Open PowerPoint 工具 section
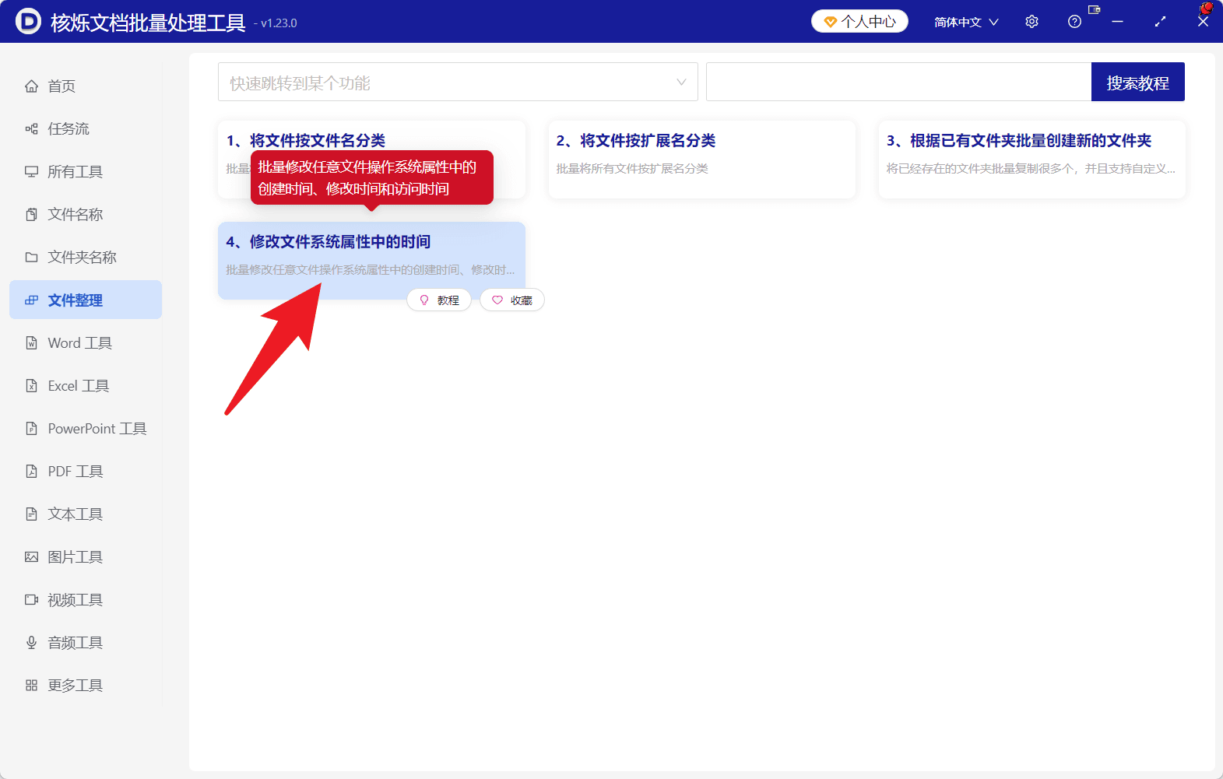The image size is (1223, 779). 86,428
